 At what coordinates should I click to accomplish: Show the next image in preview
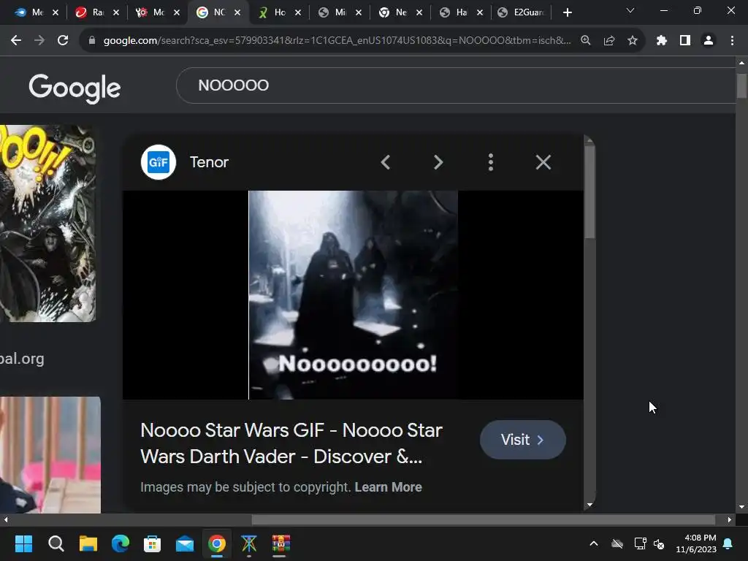[438, 162]
